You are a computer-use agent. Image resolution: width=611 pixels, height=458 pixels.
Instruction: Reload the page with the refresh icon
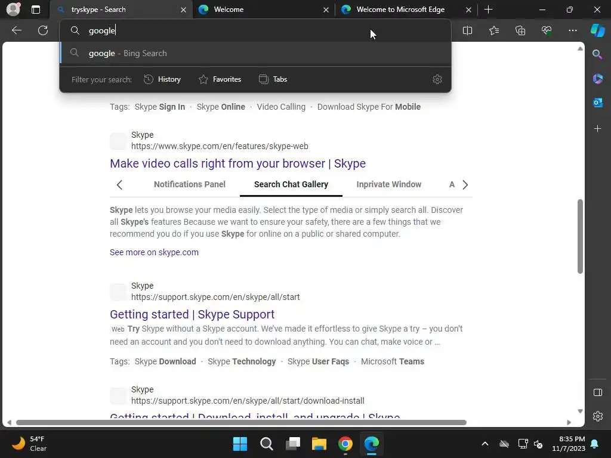(43, 30)
